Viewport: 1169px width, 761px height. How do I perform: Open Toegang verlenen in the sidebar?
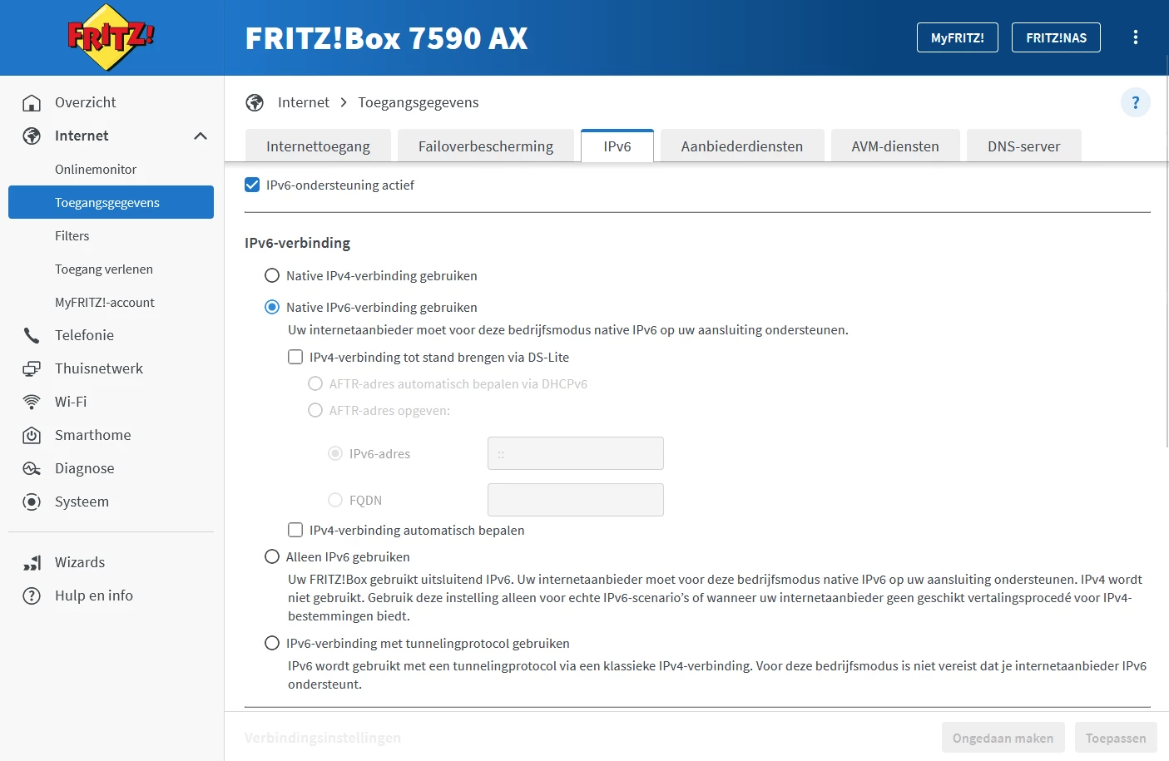(x=111, y=269)
